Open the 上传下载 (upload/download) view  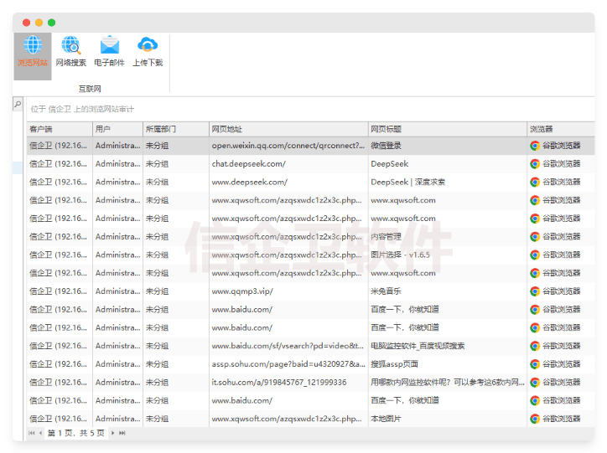click(148, 52)
